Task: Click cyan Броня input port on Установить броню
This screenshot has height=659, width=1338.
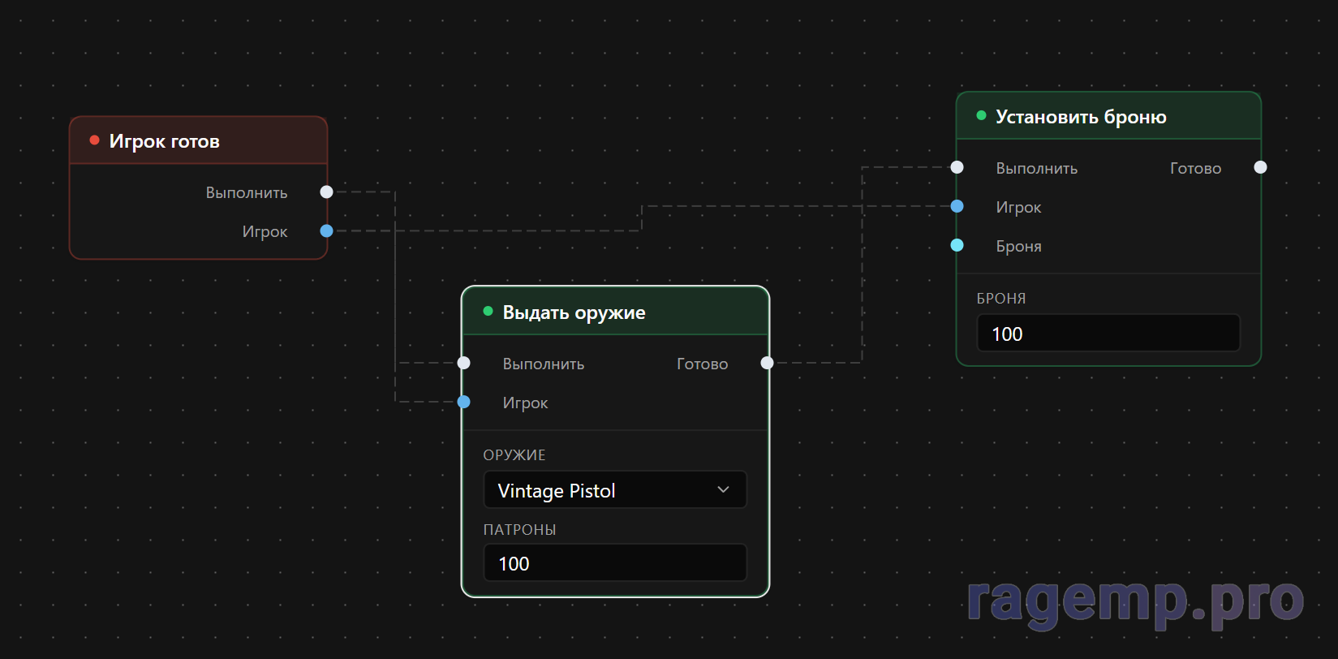Action: 957,245
